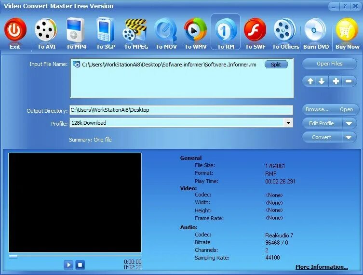Add a file with the plus button

point(336,81)
